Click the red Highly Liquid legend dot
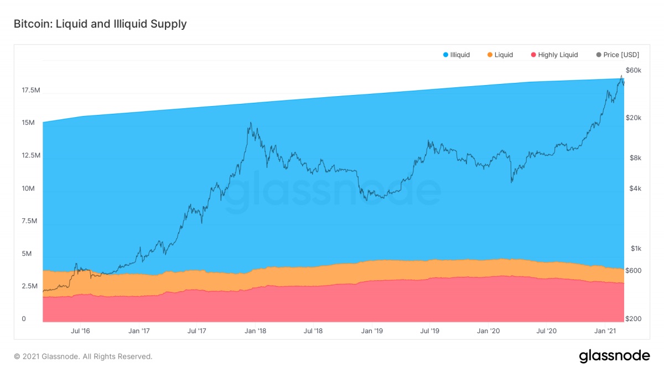Image resolution: width=664 pixels, height=373 pixels. pyautogui.click(x=533, y=55)
